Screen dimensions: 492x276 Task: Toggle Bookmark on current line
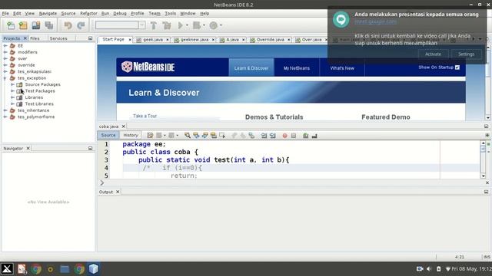pyautogui.click(x=251, y=136)
